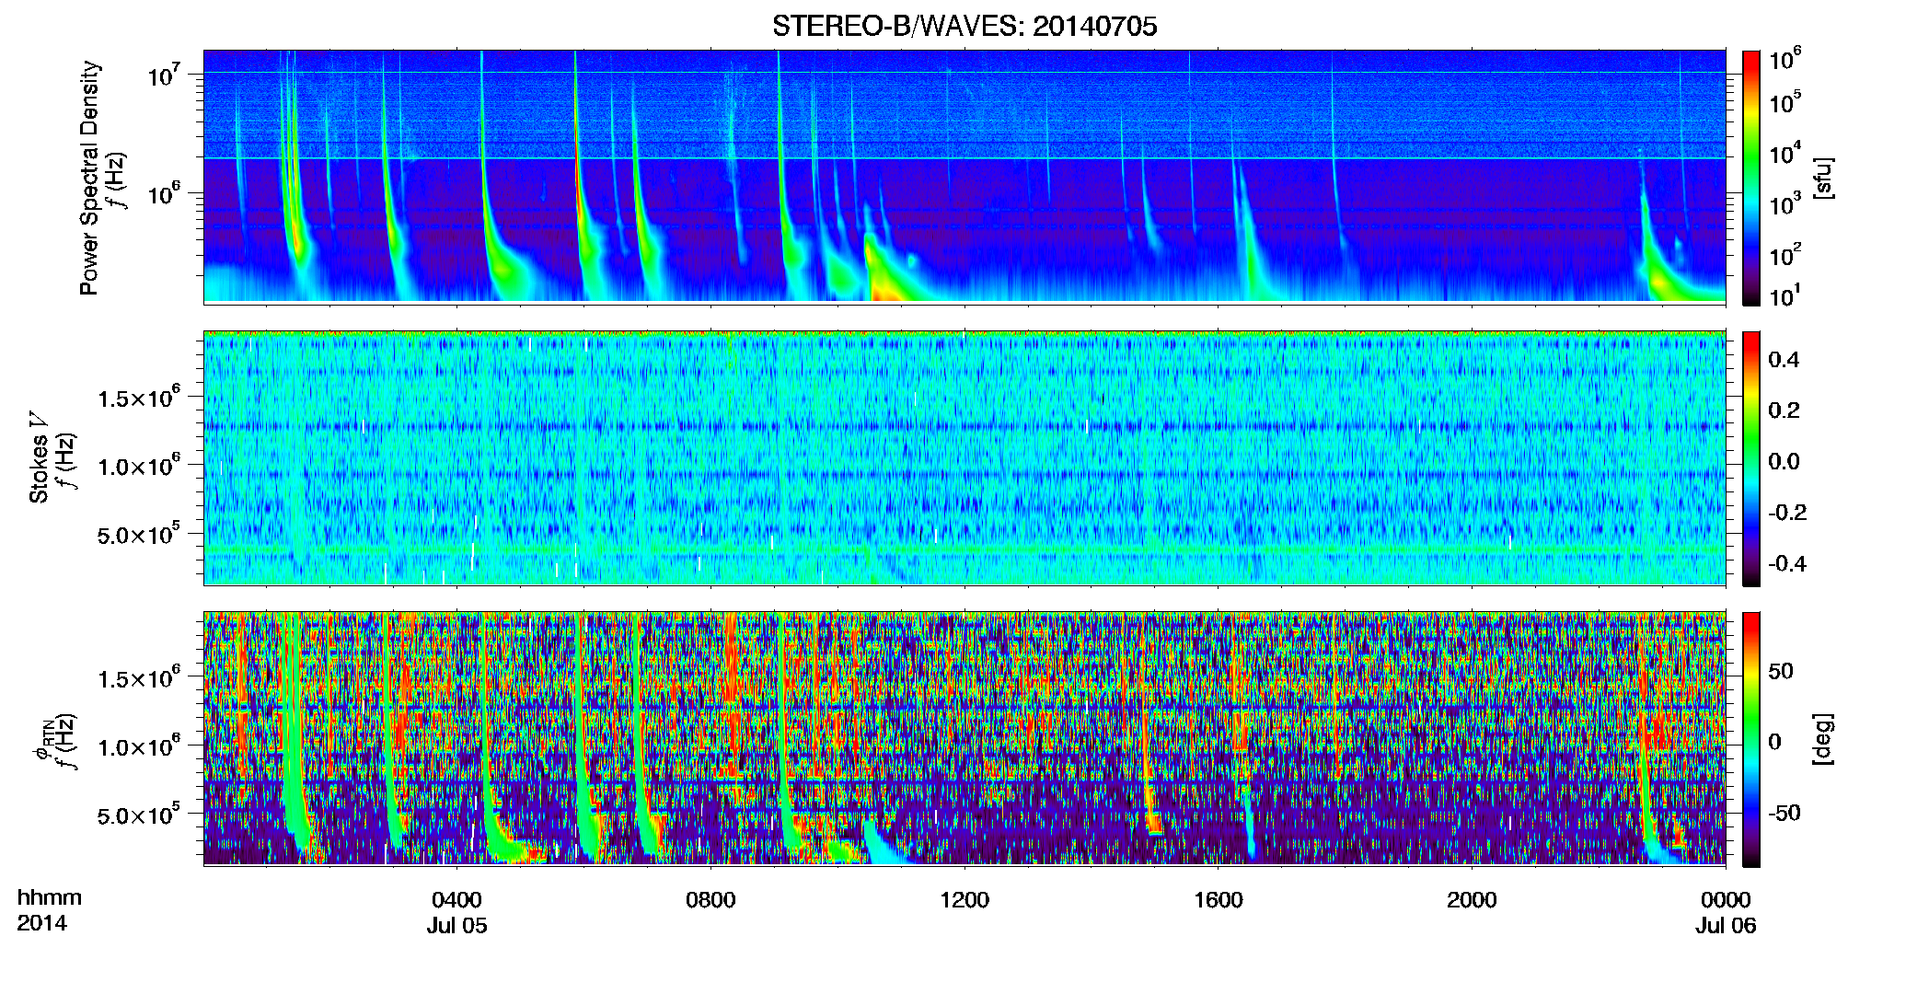Screen dimensions: 1929x994
Task: Click the 1200 time axis label
Action: [964, 899]
